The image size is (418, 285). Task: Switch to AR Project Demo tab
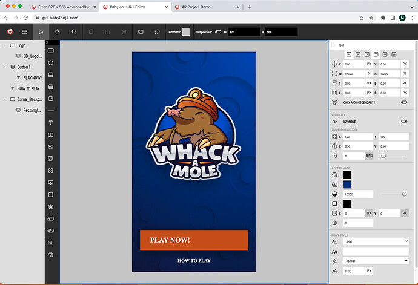(x=208, y=7)
